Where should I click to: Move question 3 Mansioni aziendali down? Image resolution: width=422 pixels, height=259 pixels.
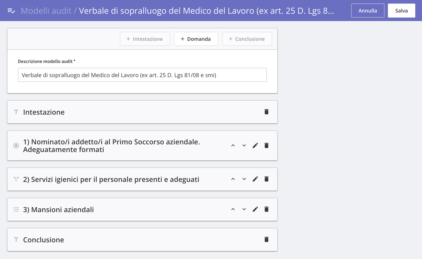click(x=244, y=209)
